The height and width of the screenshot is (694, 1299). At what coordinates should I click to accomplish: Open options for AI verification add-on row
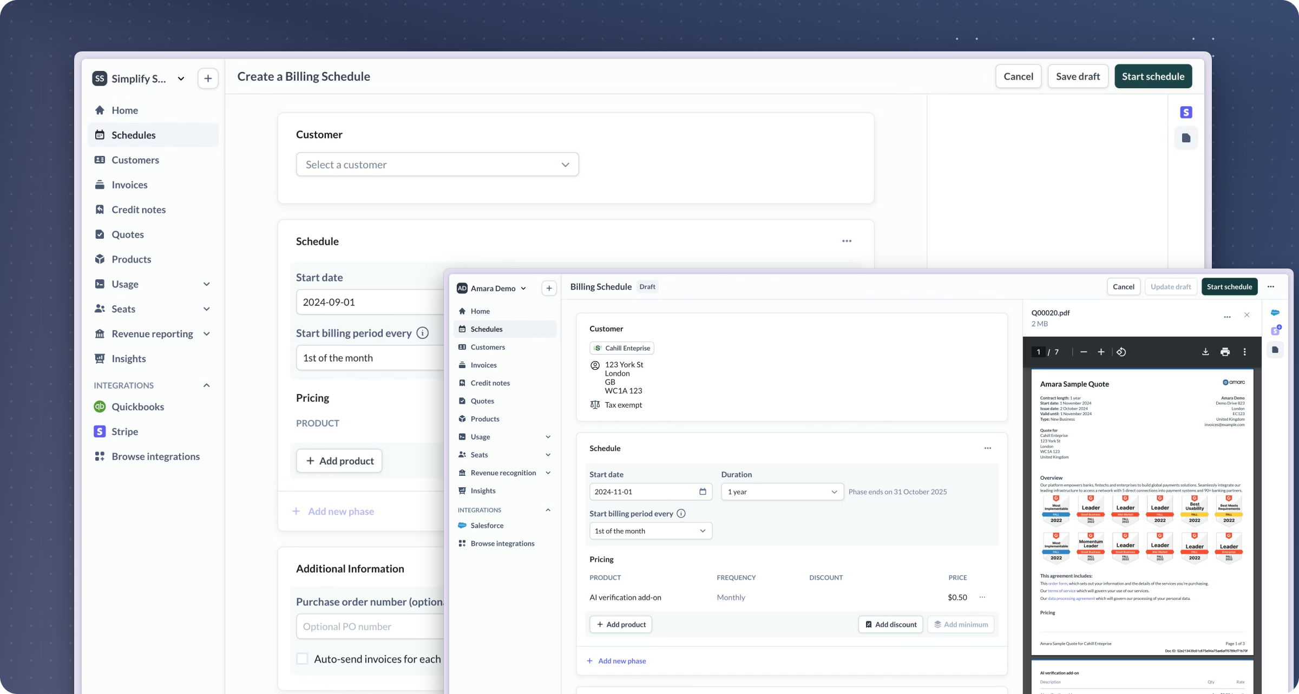click(x=982, y=597)
